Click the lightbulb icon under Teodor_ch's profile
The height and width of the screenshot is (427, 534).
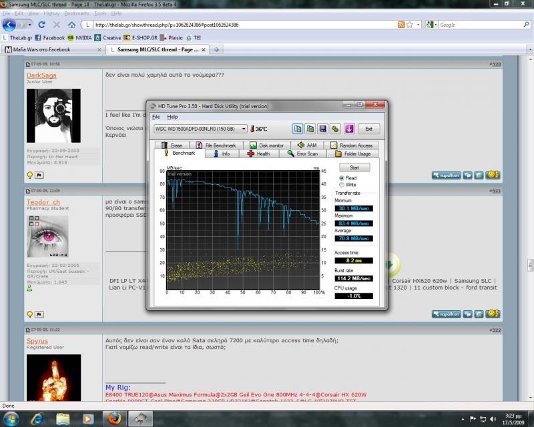point(29,314)
